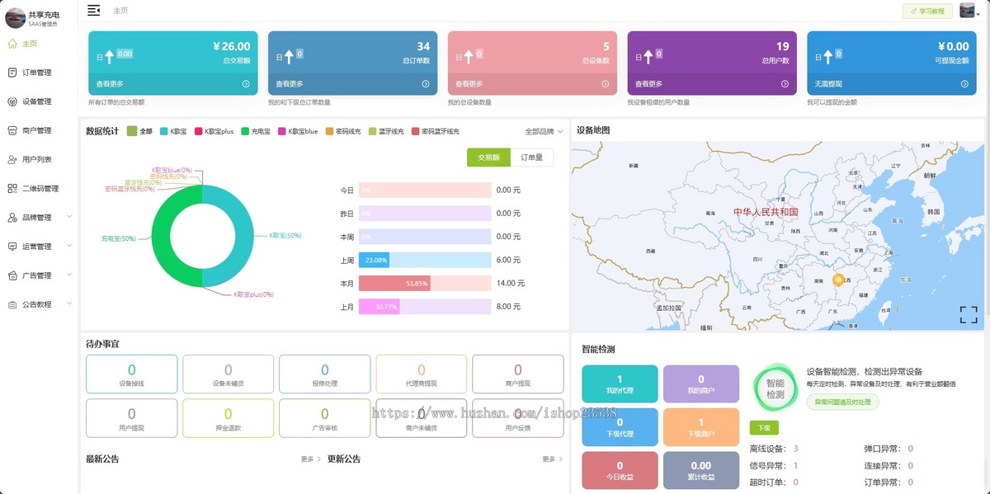The width and height of the screenshot is (990, 494).
Task: Click the 二维码管理 QR code icon
Action: click(x=11, y=187)
